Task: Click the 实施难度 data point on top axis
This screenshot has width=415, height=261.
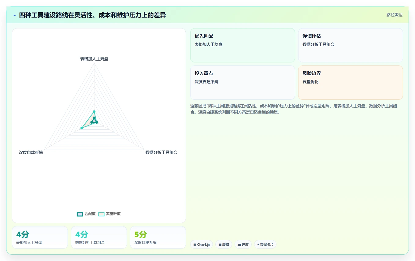Action: (x=94, y=111)
